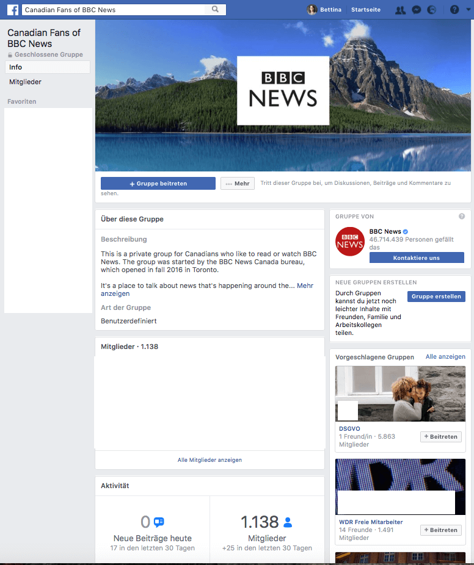
Task: Open the notifications globe icon
Action: tap(432, 10)
